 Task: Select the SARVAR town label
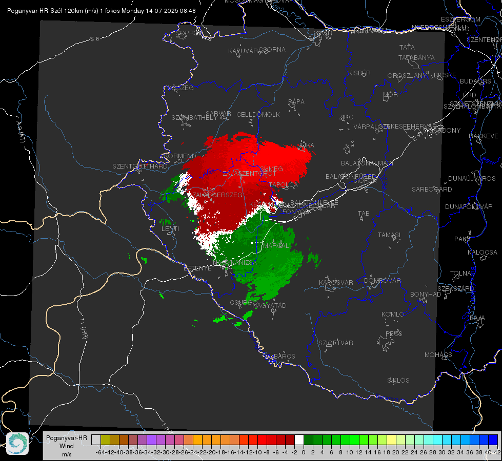218,114
